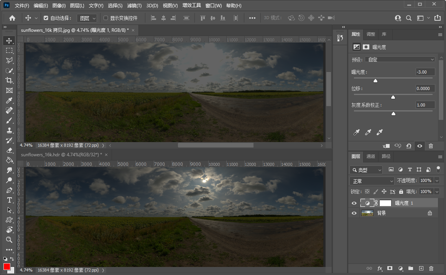Screen dimensions: 446x275
Task: Toggle the 自动选择 checkbox
Action: 46,18
